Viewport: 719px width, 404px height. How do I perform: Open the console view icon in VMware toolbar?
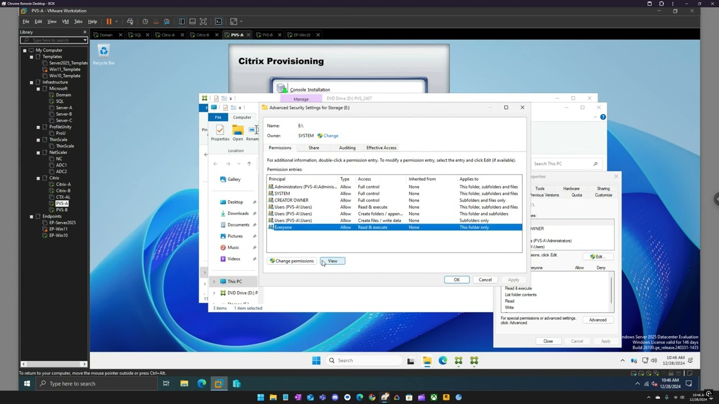click(219, 21)
